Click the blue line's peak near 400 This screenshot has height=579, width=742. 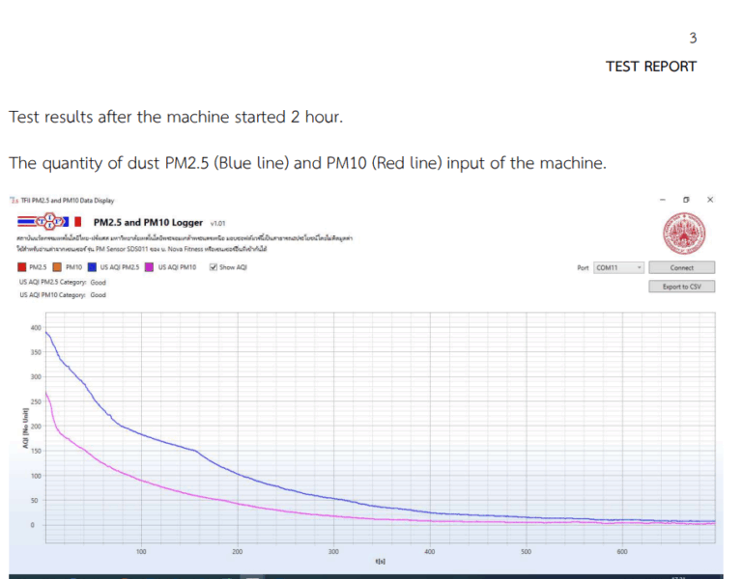[47, 334]
